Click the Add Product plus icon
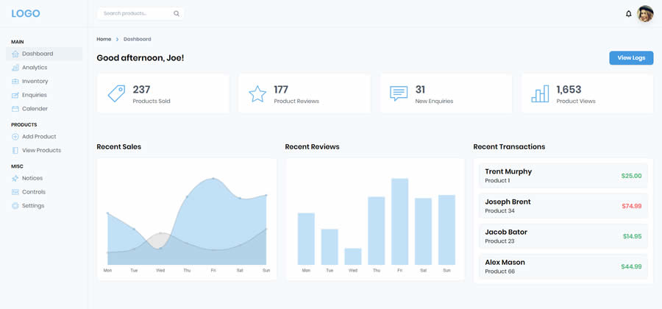 tap(15, 137)
